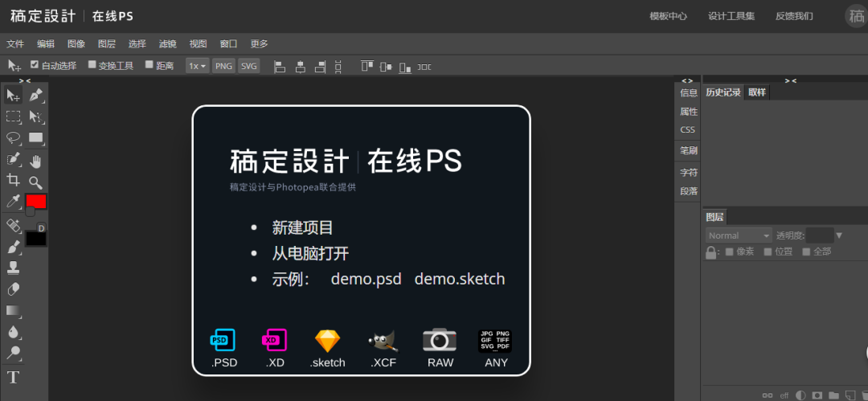Viewport: 868px width, 401px height.
Task: Click the align right edges icon
Action: pos(319,67)
